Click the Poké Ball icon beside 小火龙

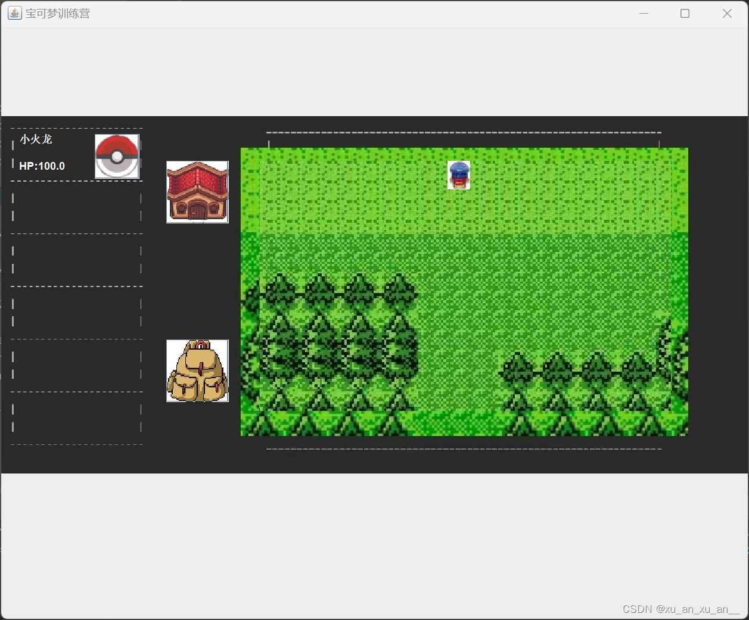point(117,157)
